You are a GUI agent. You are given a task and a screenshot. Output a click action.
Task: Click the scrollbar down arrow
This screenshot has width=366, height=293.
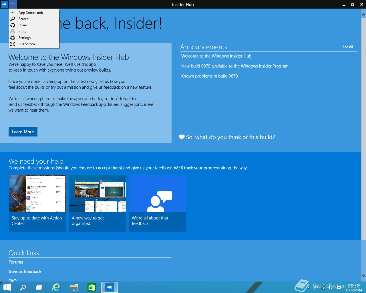coord(364,276)
